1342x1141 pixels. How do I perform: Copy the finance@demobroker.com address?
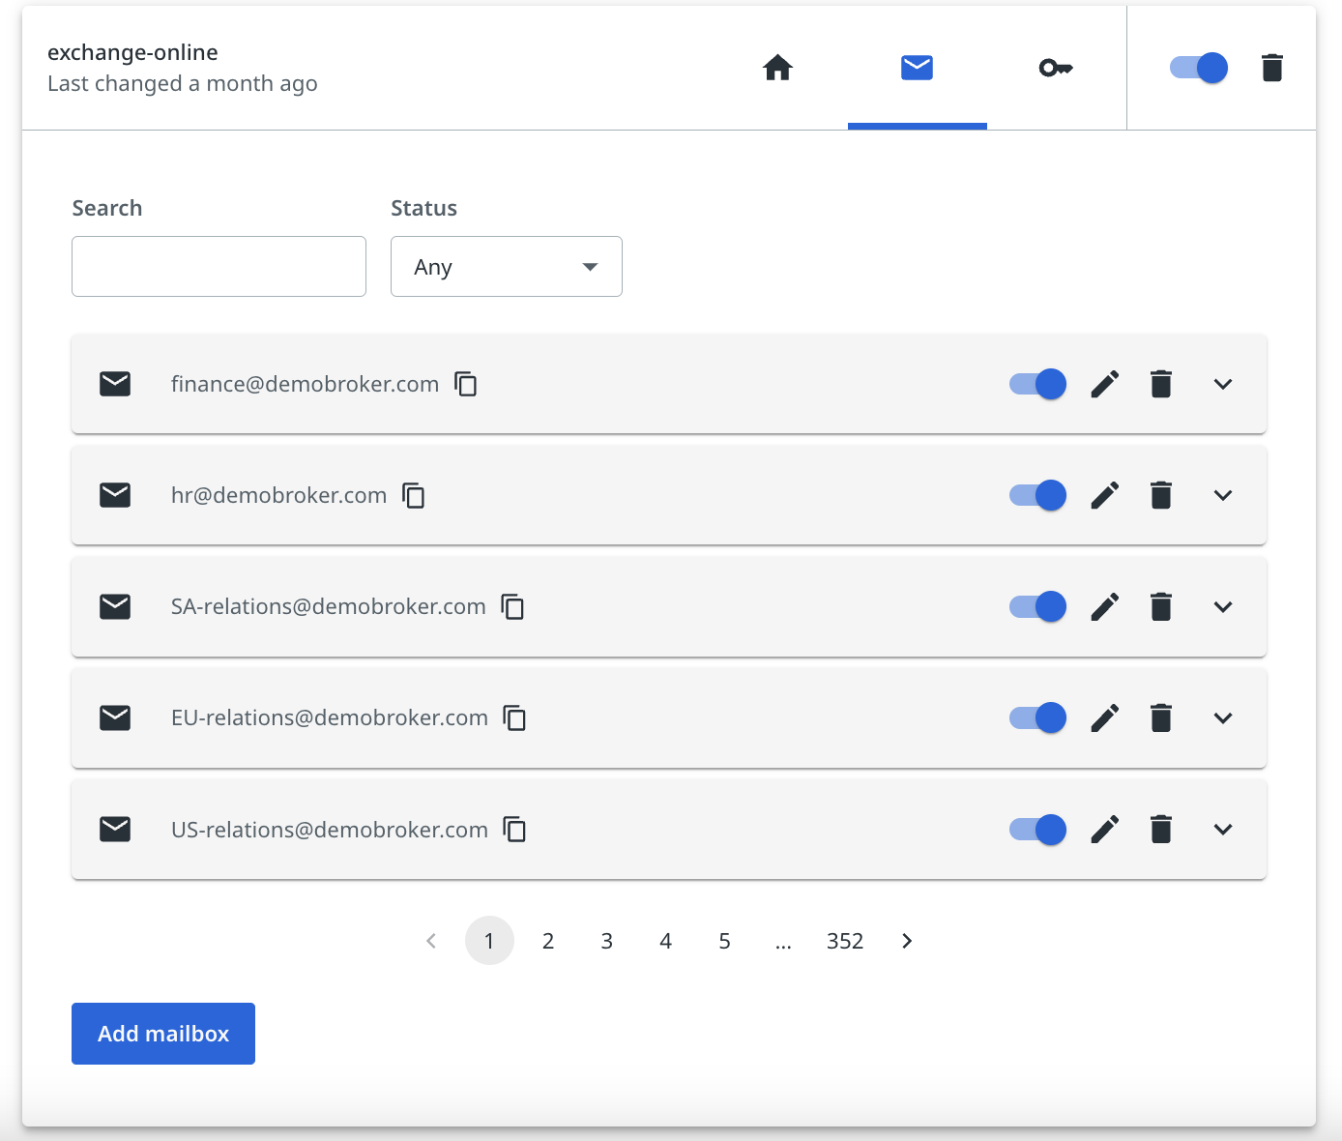tap(466, 384)
